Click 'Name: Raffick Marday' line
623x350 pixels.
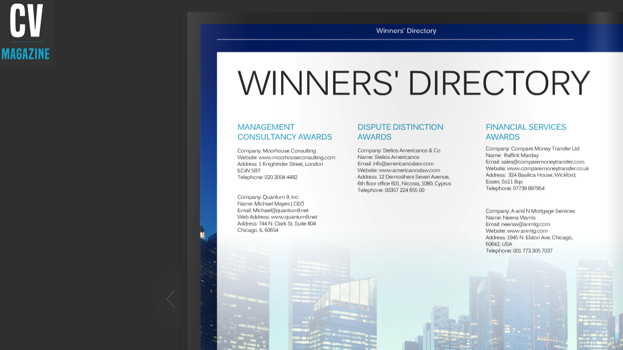point(512,155)
